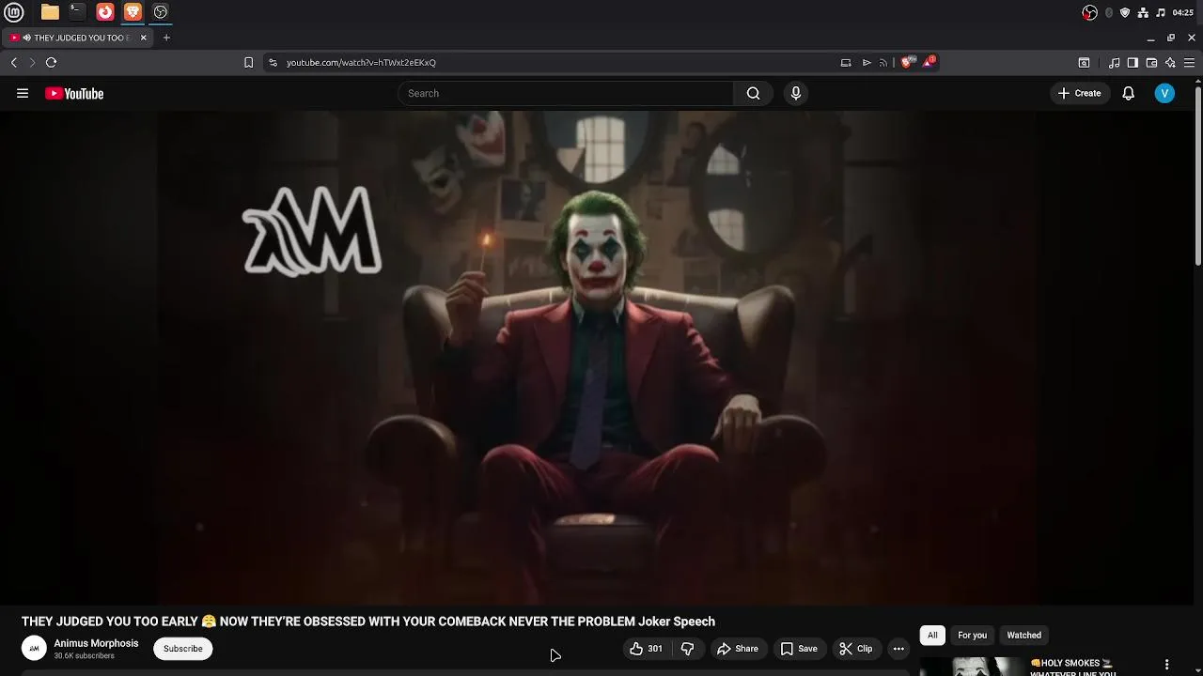Viewport: 1203px width, 676px height.
Task: Open the account avatar menu
Action: click(x=1164, y=93)
